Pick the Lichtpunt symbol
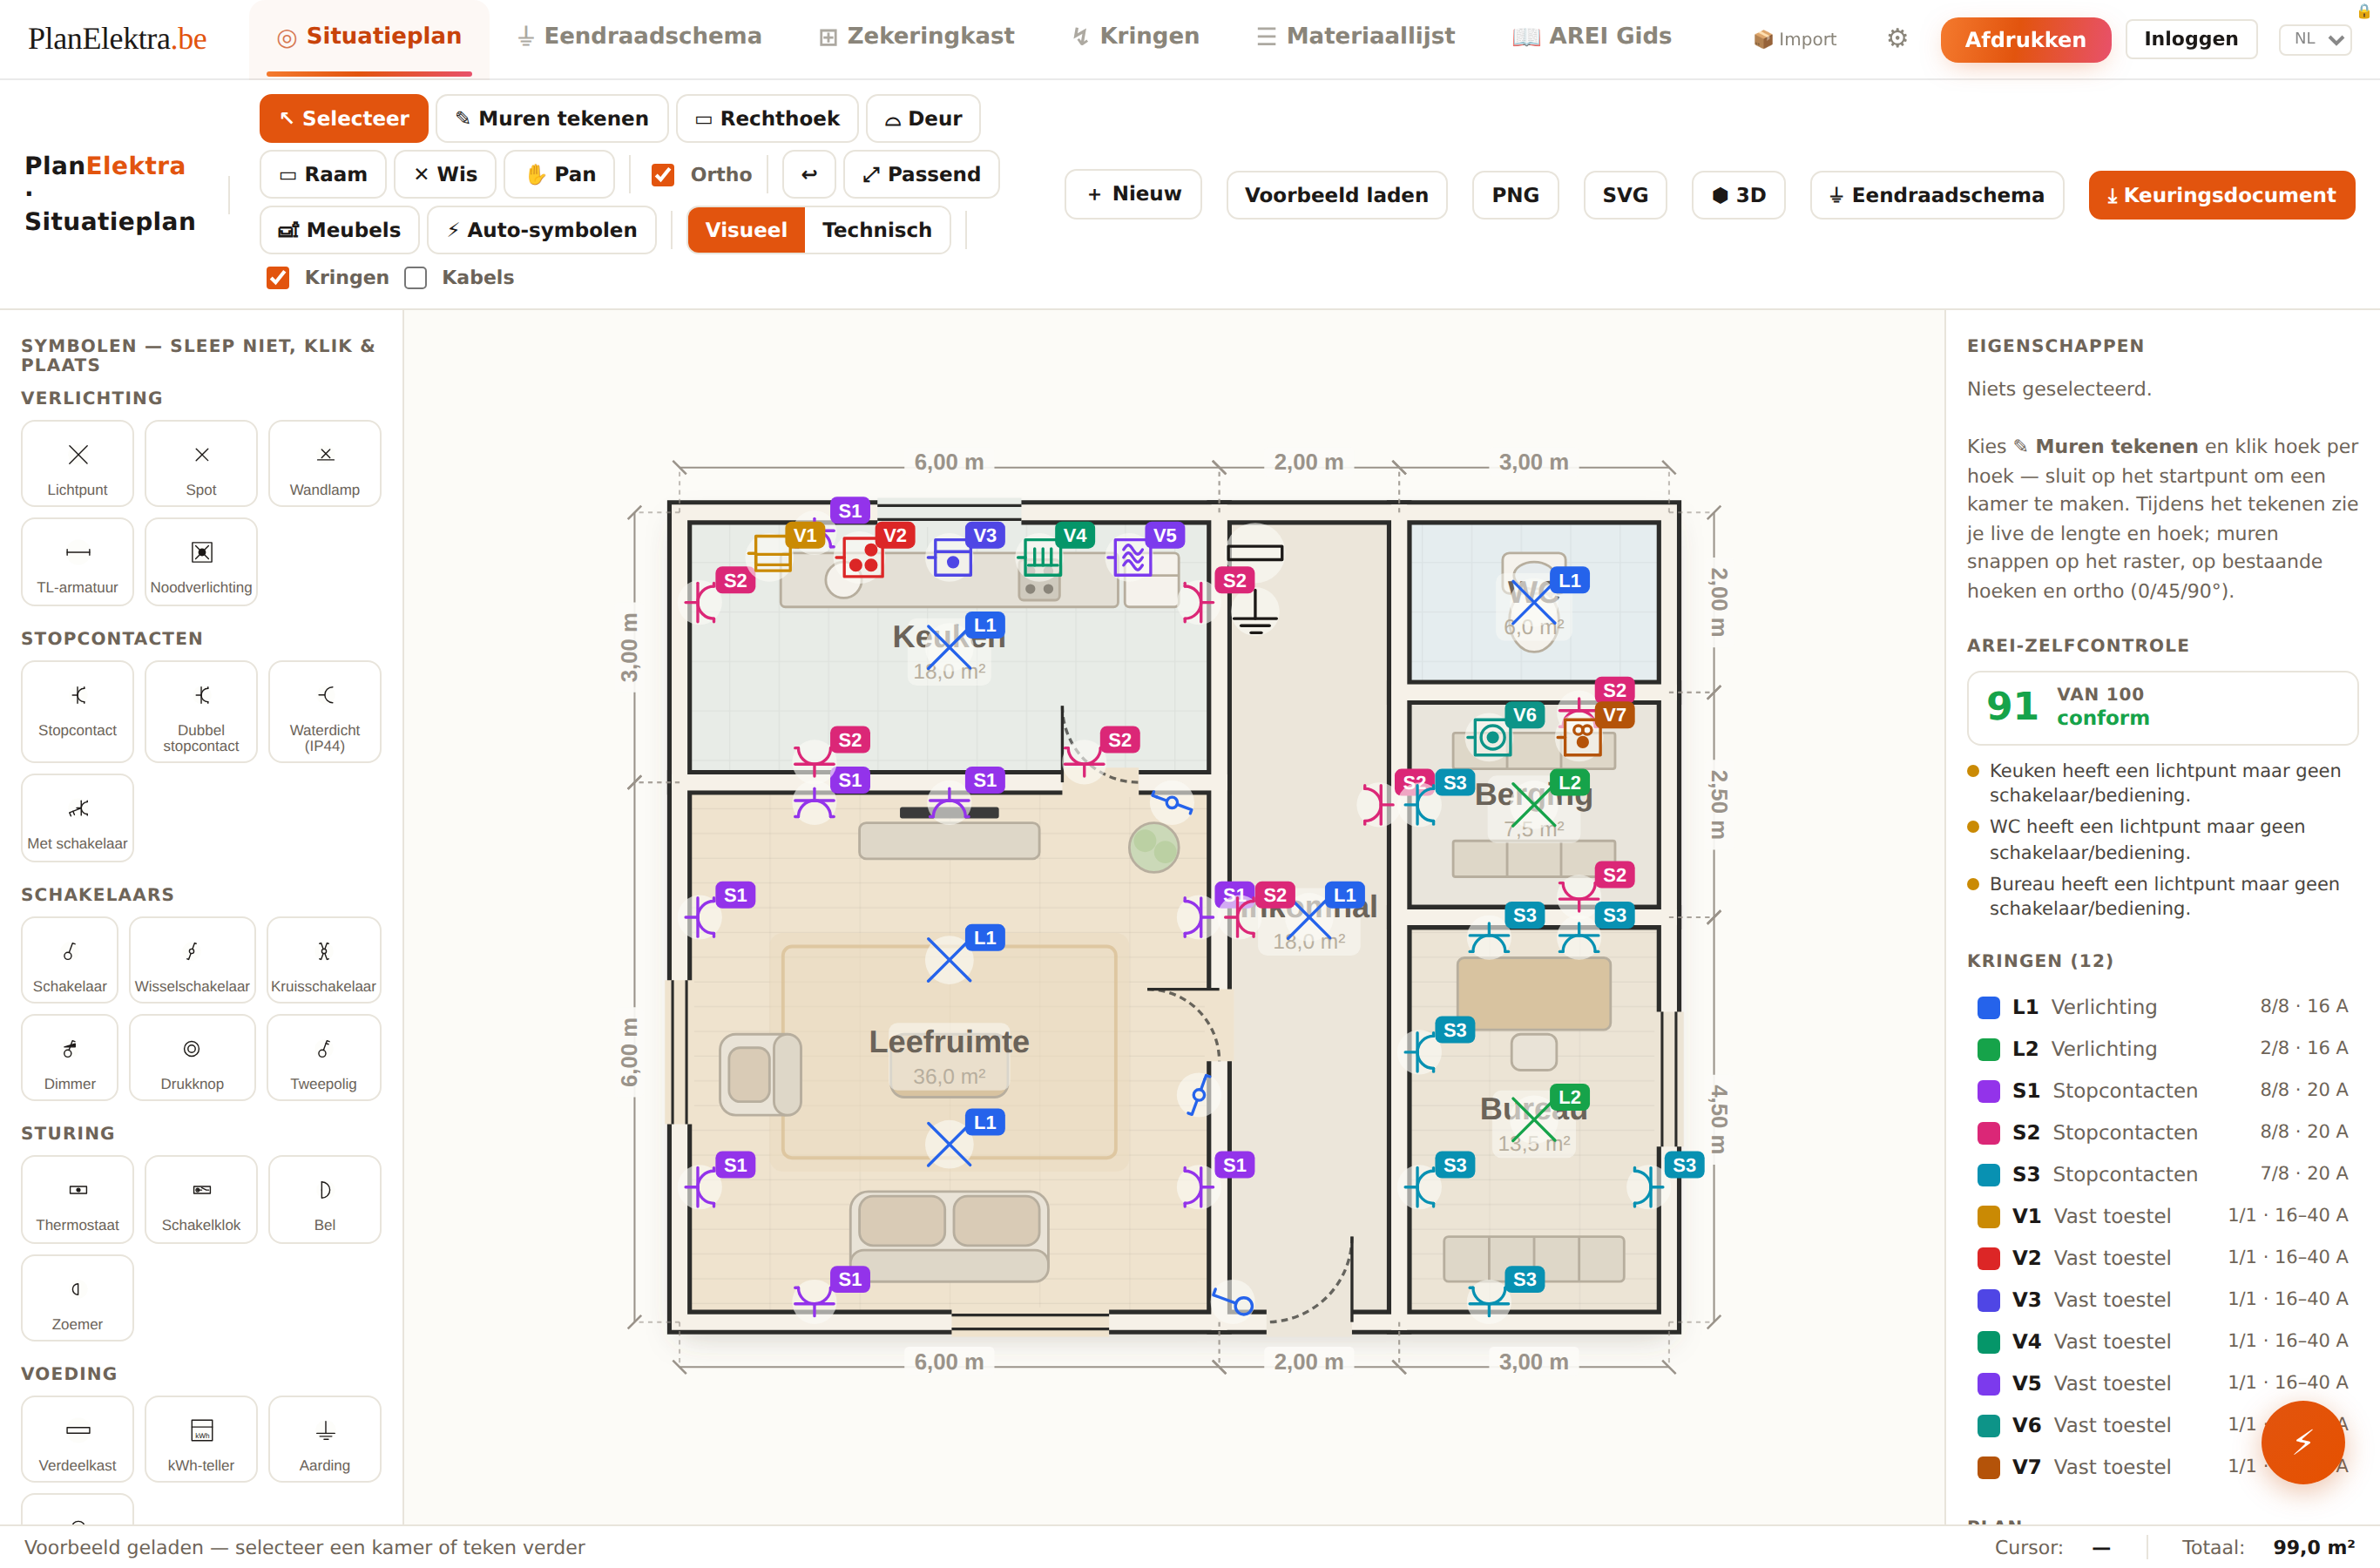 click(77, 464)
